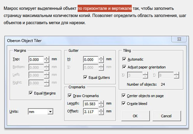This screenshot has height=134, width=193.
Task: Click the Right margin input field
Action: coord(36,83)
